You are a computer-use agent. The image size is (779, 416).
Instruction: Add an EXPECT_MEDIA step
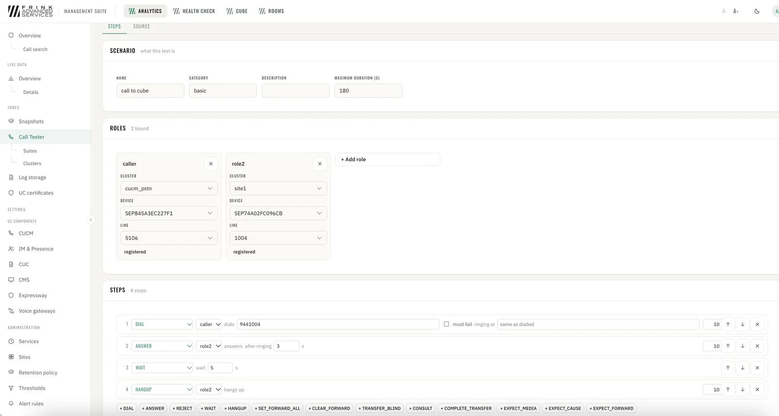coord(519,409)
